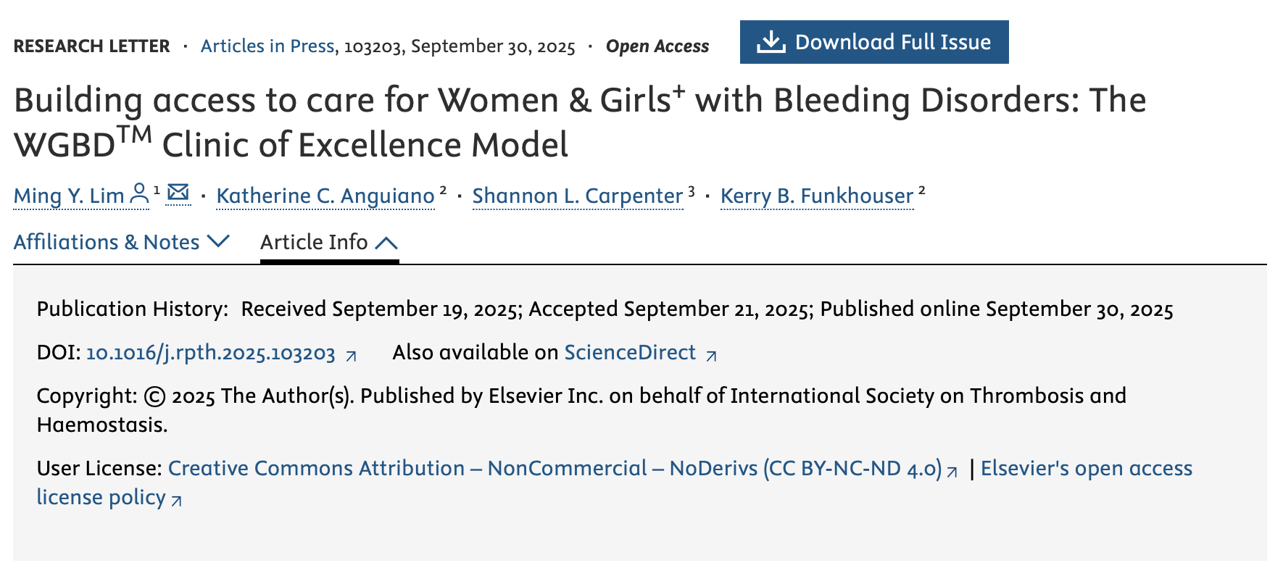Click the external arrow after the CC BY-NC-ND license
This screenshot has width=1283, height=568.
(x=952, y=472)
